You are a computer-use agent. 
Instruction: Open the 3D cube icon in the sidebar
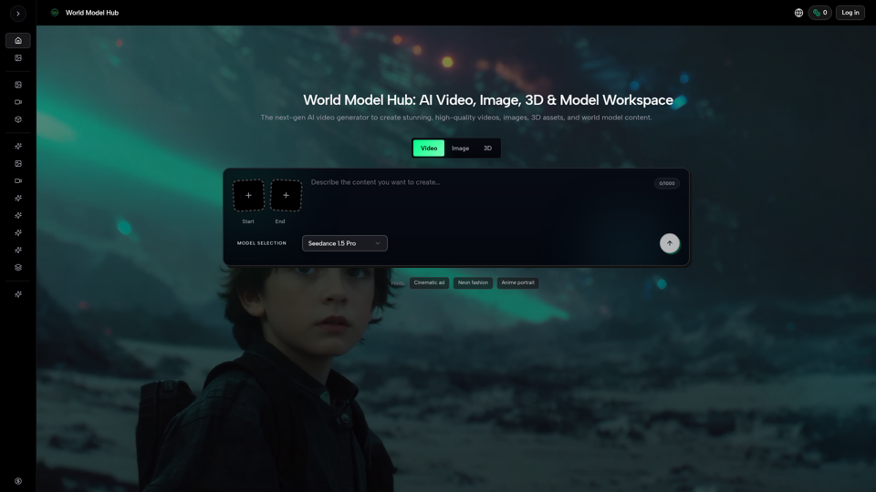18,119
